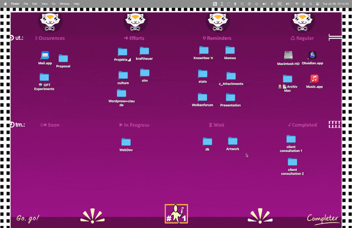Select the Macintosh HD drive icon
Image resolution: width=352 pixels, height=228 pixels.
click(288, 56)
